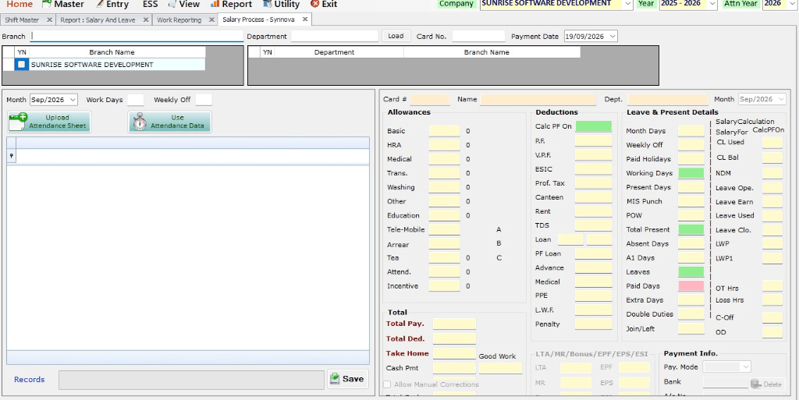
Task: Open the Utility menu
Action: [x=281, y=4]
